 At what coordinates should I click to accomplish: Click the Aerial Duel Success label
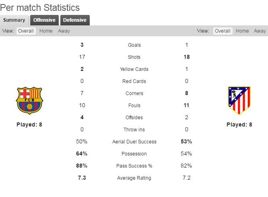point(134,142)
